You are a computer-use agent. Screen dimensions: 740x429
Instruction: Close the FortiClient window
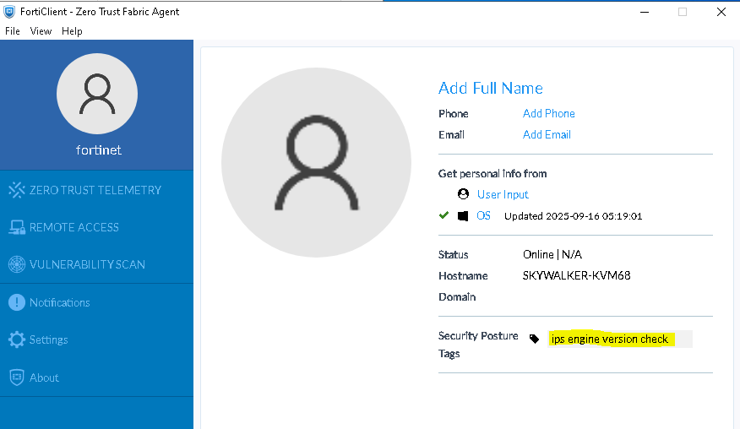click(x=721, y=12)
